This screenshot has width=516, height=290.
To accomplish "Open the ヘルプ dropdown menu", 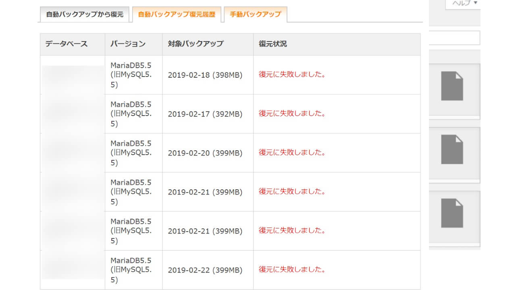I will pyautogui.click(x=464, y=3).
